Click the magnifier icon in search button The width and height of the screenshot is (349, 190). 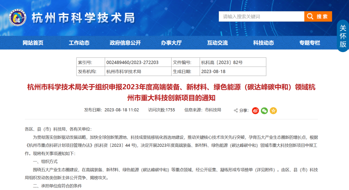(x=310, y=16)
